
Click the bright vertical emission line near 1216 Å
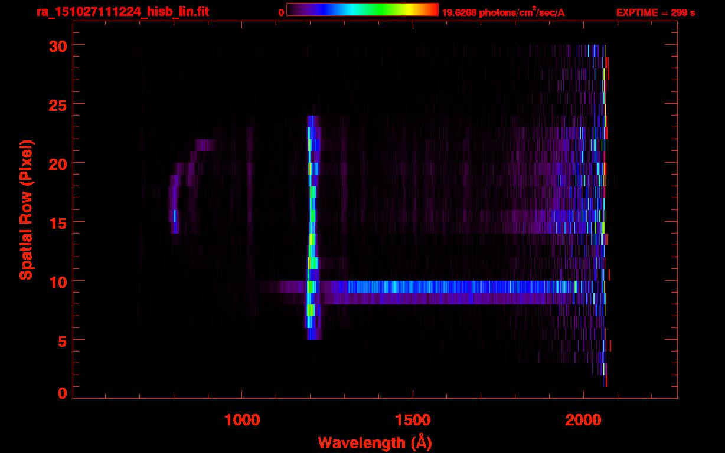click(x=312, y=227)
